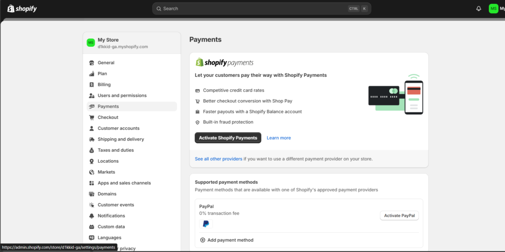Open Checkout settings
505x252 pixels.
coord(132,118)
